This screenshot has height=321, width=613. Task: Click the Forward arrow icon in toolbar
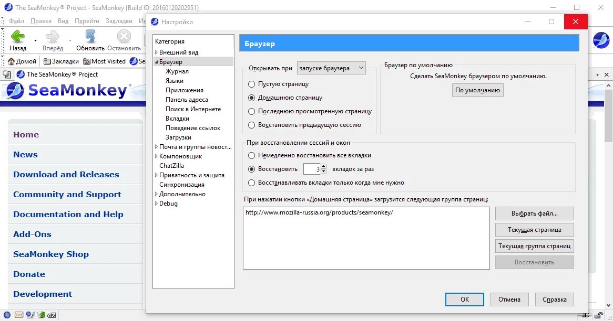(53, 37)
